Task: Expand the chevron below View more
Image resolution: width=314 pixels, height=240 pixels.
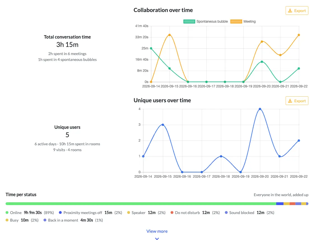Action: (x=157, y=239)
